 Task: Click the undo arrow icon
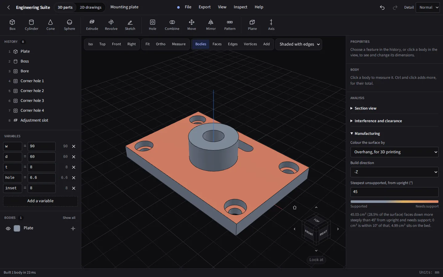(382, 7)
